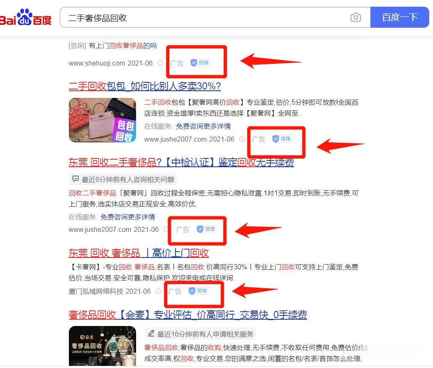Screen dimensions: 433x368
Task: Open the Baidu logo homepage
Action: [x=25, y=17]
